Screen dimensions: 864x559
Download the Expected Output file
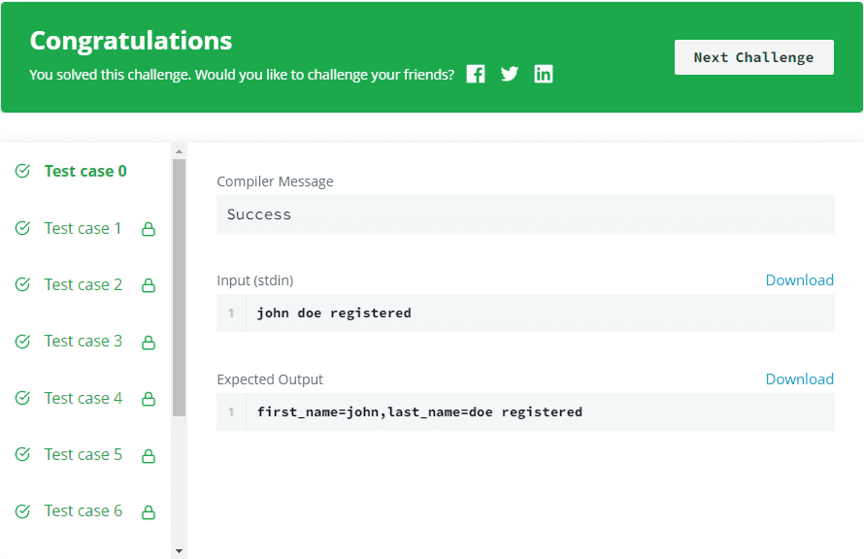tap(799, 379)
